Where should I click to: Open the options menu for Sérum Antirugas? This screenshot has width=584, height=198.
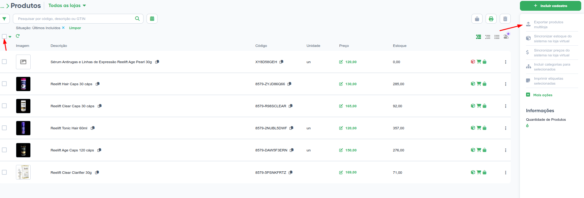506,62
